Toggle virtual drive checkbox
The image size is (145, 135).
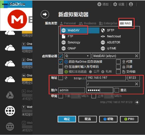61,56
